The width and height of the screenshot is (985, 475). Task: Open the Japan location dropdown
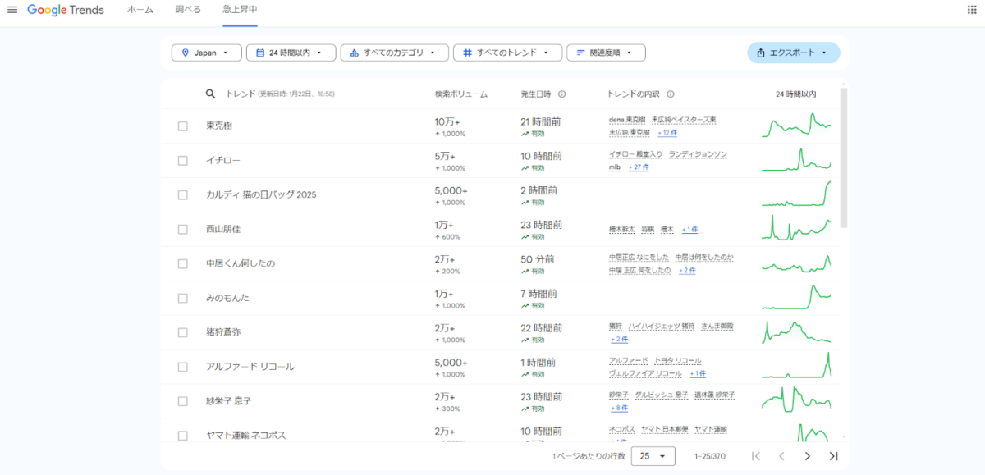pos(206,53)
